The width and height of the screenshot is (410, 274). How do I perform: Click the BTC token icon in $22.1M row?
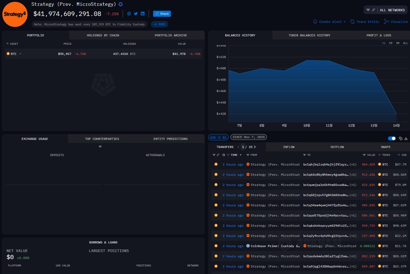click(379, 236)
